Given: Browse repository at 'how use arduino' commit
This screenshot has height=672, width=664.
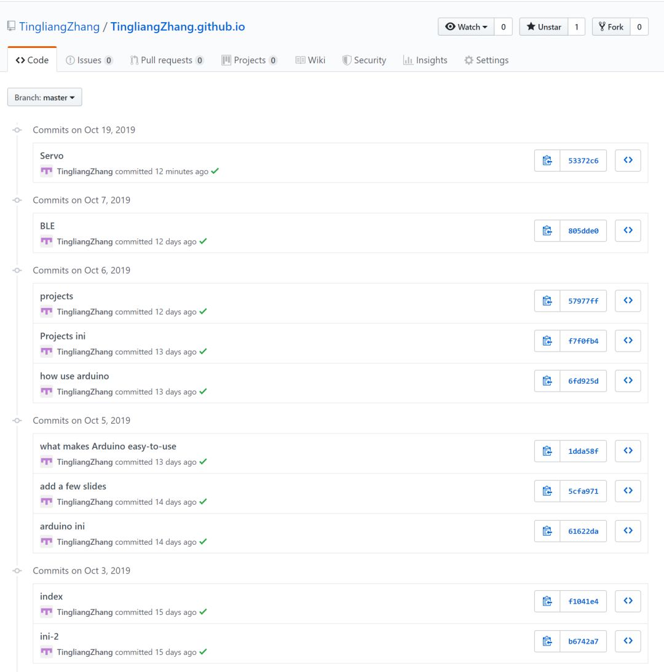Looking at the screenshot, I should 628,381.
